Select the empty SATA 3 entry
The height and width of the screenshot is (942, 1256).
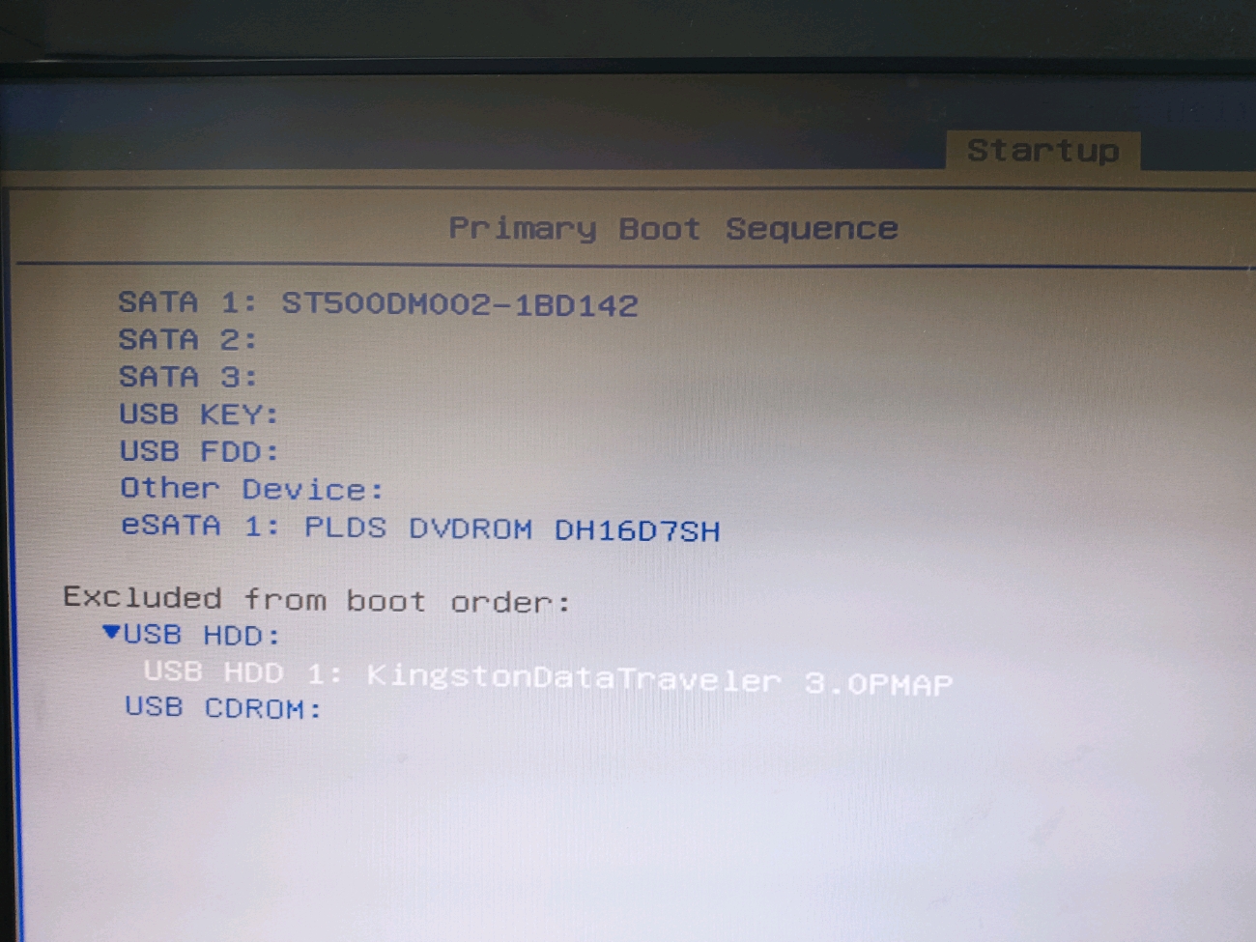[188, 377]
